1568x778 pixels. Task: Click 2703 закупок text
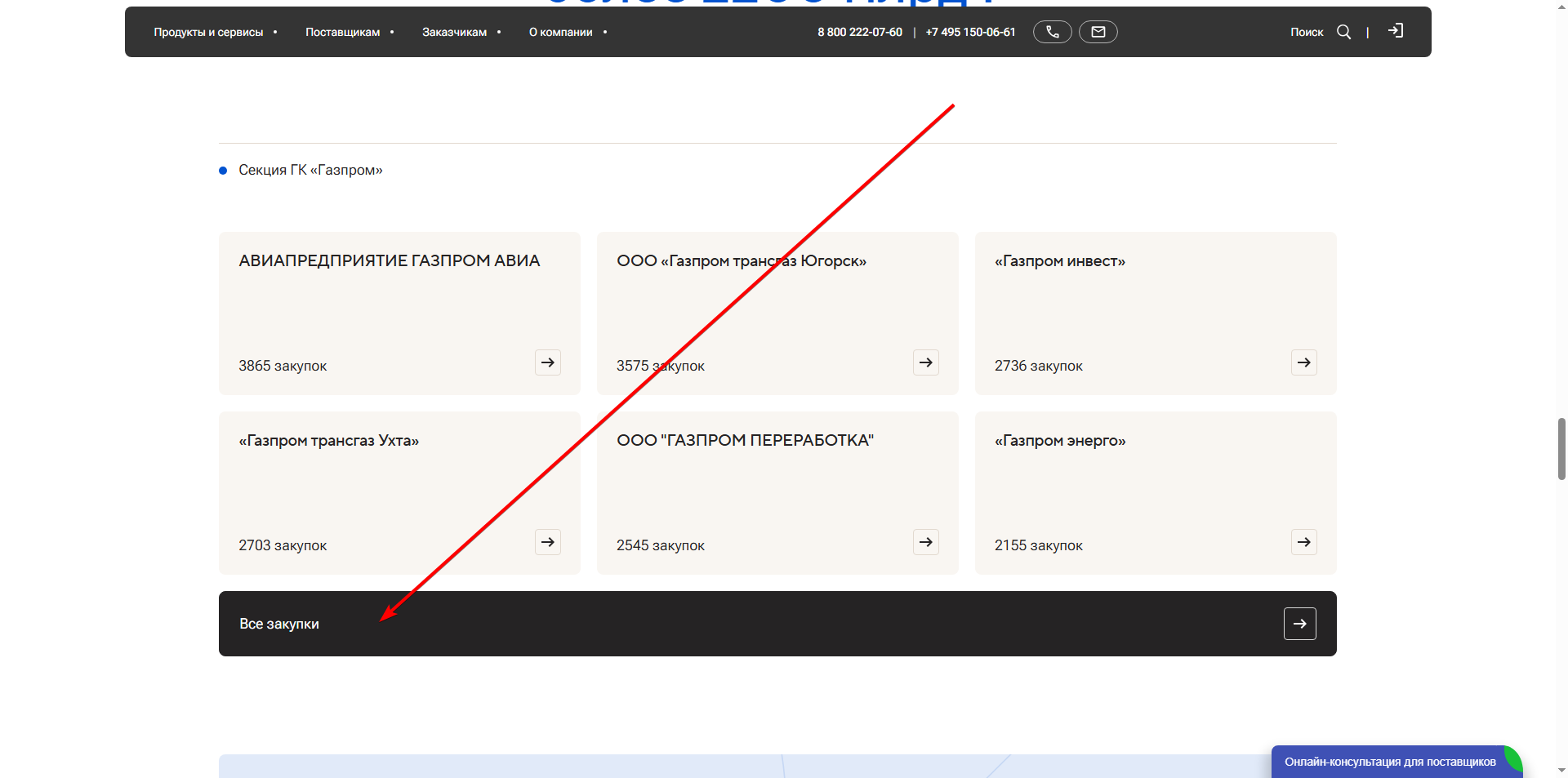coord(283,545)
